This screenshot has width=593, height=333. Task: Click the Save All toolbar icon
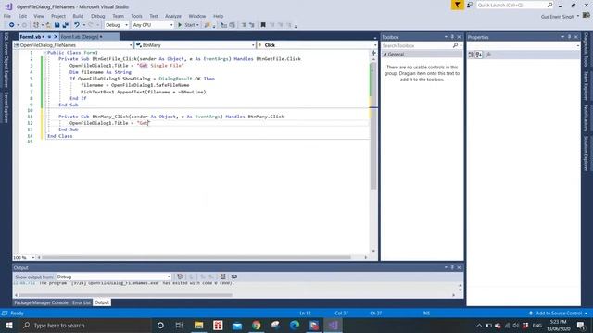click(x=66, y=25)
